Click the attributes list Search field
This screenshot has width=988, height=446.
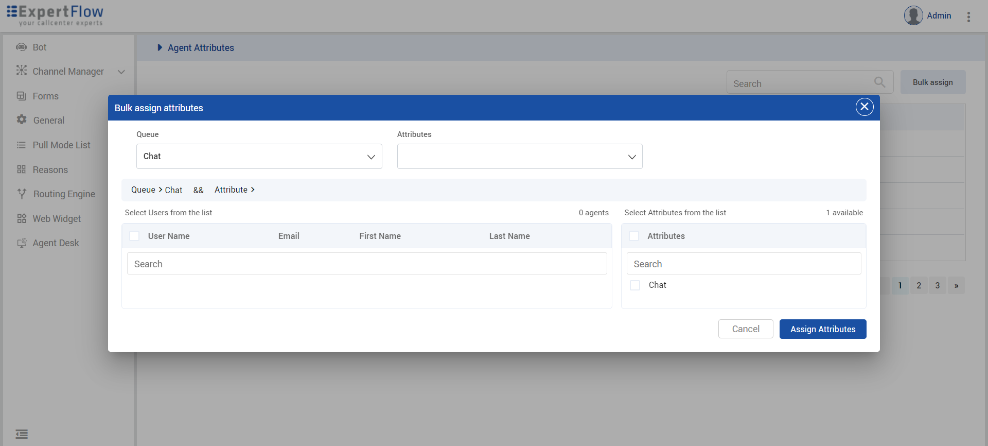[x=744, y=264]
